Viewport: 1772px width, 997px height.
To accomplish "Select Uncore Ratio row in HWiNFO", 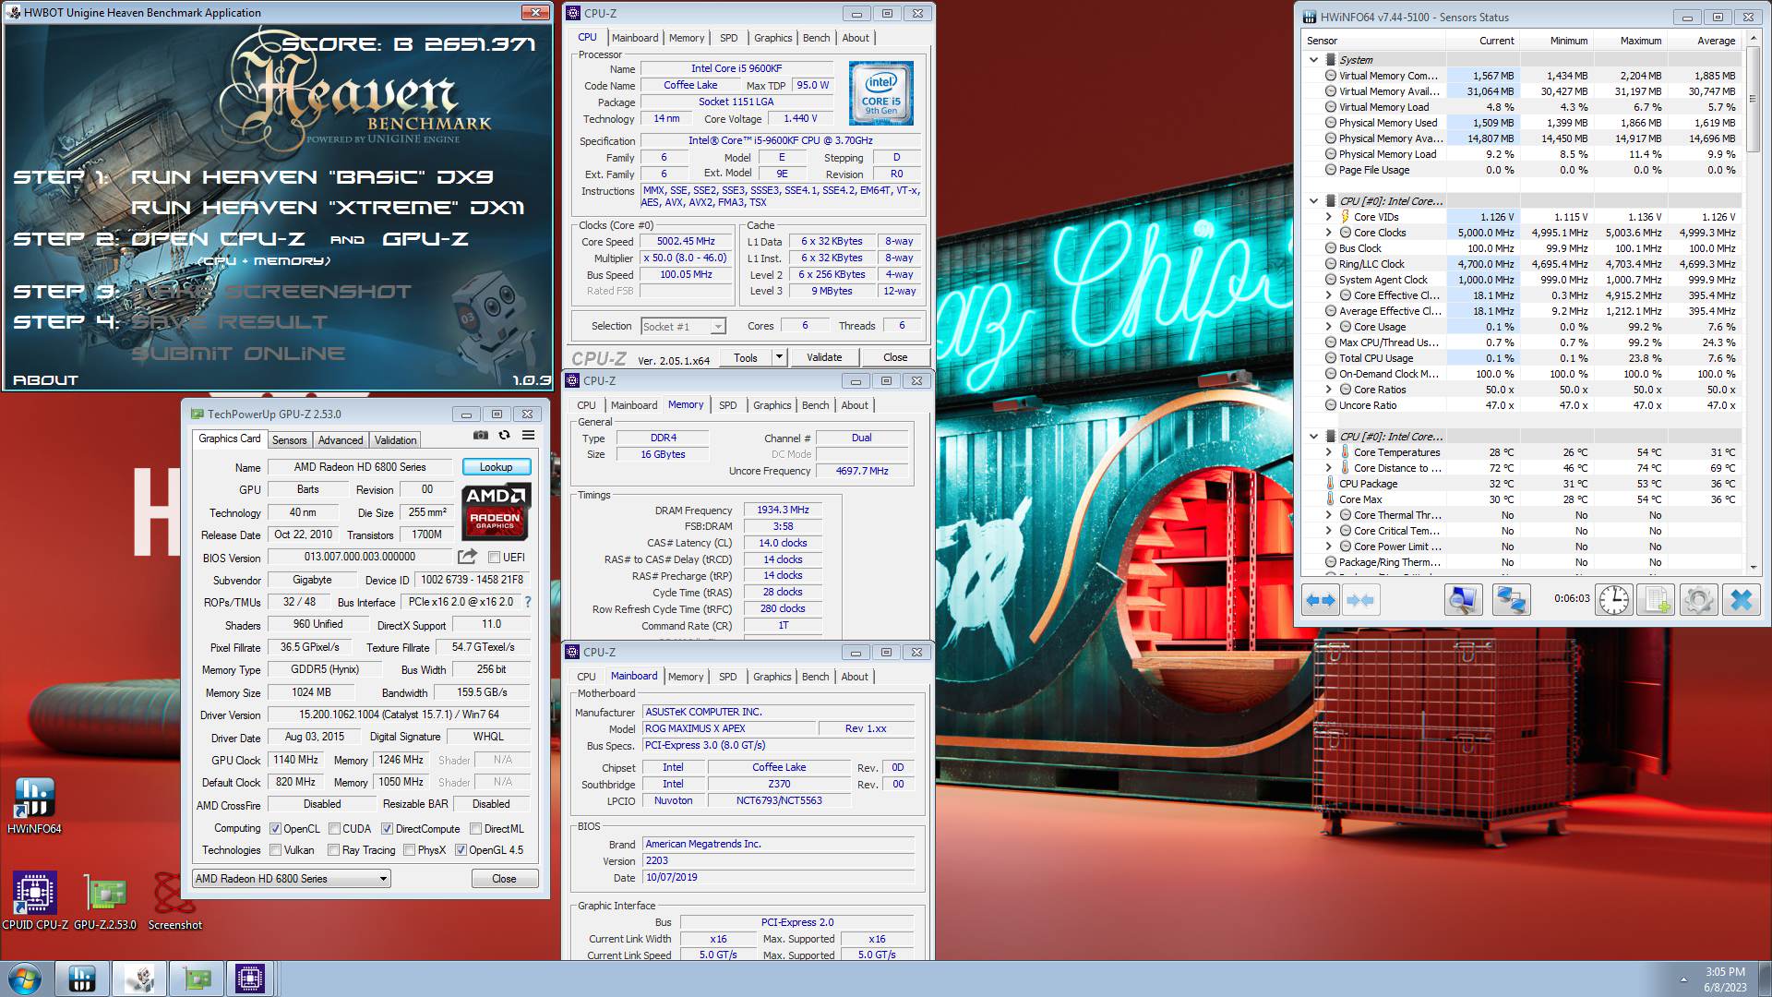I will 1522,405.
